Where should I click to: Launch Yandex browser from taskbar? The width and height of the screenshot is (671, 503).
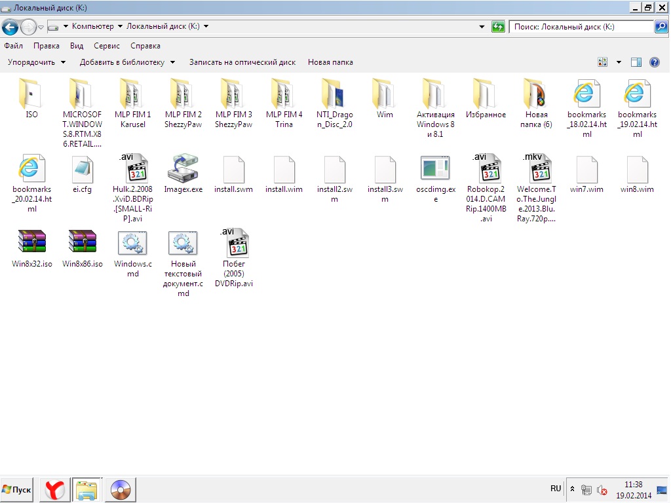click(x=55, y=490)
